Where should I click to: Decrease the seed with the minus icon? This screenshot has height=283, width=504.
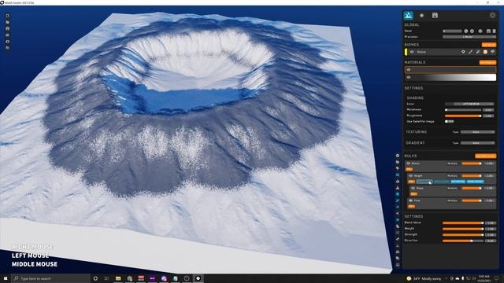(466, 31)
